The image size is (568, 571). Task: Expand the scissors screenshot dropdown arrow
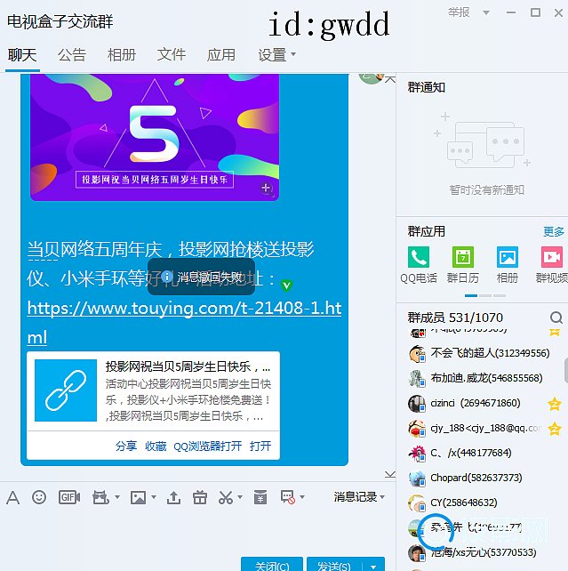[x=240, y=496]
